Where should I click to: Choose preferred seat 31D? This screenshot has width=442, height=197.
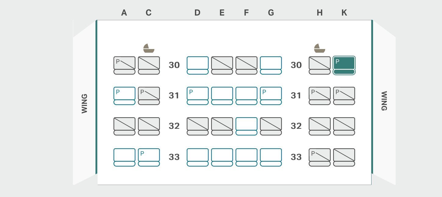pos(198,96)
